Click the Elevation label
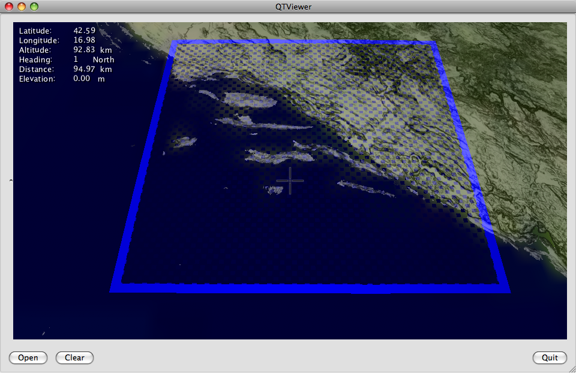 pos(37,79)
